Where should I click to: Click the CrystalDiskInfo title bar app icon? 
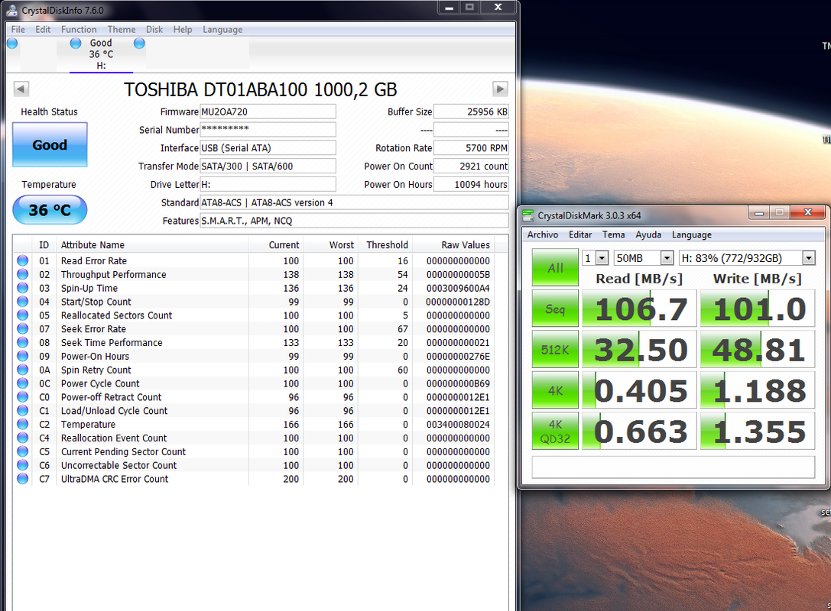(x=11, y=10)
